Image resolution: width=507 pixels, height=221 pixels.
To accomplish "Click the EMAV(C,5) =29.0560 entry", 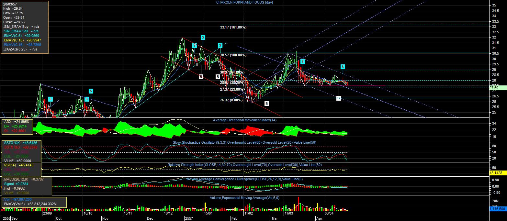I will [x=21, y=36].
